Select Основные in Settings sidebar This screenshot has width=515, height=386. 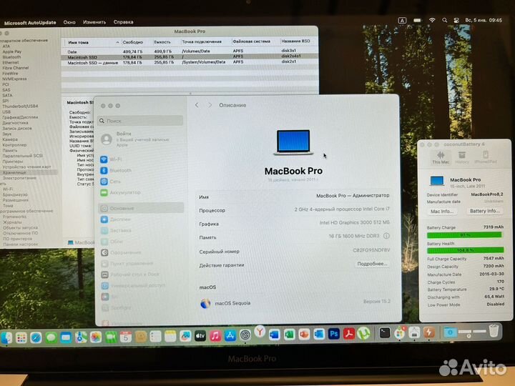click(141, 208)
